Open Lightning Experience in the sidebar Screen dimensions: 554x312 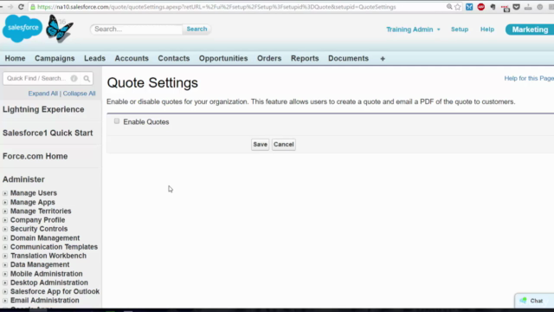click(x=43, y=109)
